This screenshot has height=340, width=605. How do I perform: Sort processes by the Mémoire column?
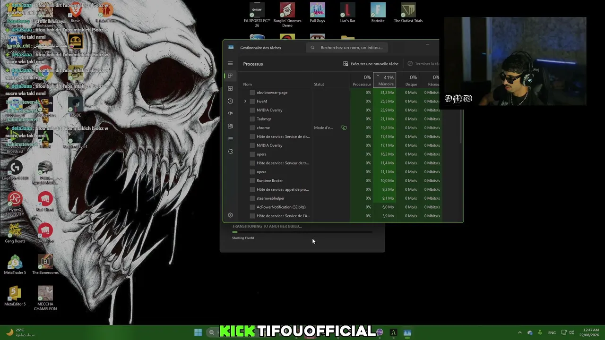pos(385,80)
